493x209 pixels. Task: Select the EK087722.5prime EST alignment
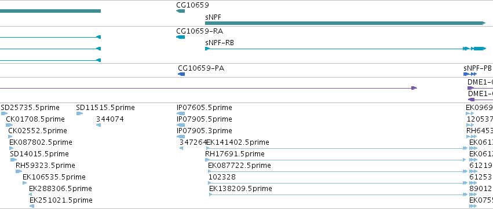(x=338, y=171)
